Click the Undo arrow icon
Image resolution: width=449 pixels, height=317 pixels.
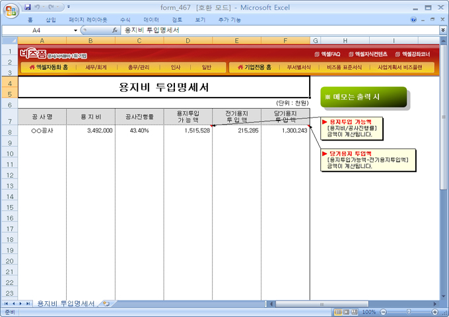point(38,7)
